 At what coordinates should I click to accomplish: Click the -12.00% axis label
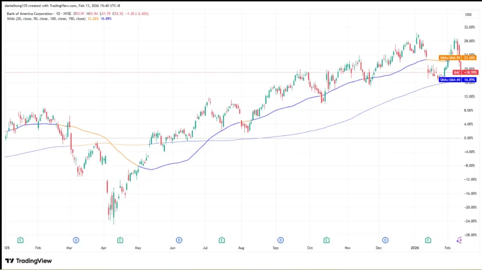470,179
